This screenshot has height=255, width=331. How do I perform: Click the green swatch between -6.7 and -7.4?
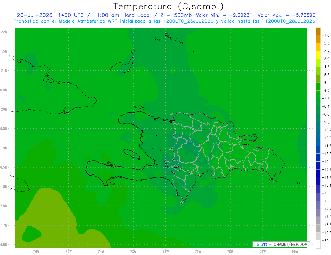point(318,95)
